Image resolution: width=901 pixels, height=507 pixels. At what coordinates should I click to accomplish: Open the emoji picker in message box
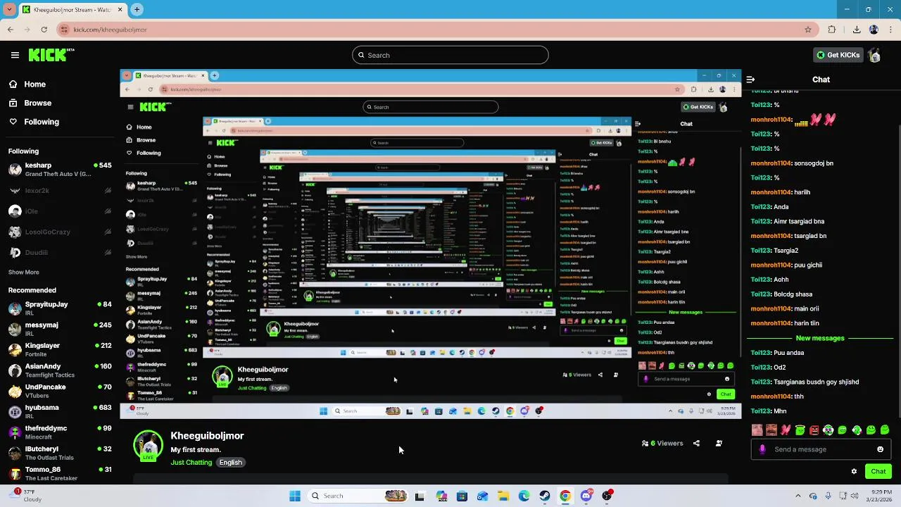point(880,449)
